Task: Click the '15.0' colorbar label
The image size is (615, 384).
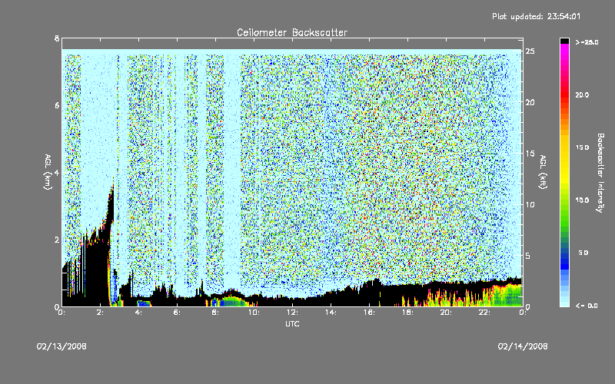Action: tap(582, 147)
